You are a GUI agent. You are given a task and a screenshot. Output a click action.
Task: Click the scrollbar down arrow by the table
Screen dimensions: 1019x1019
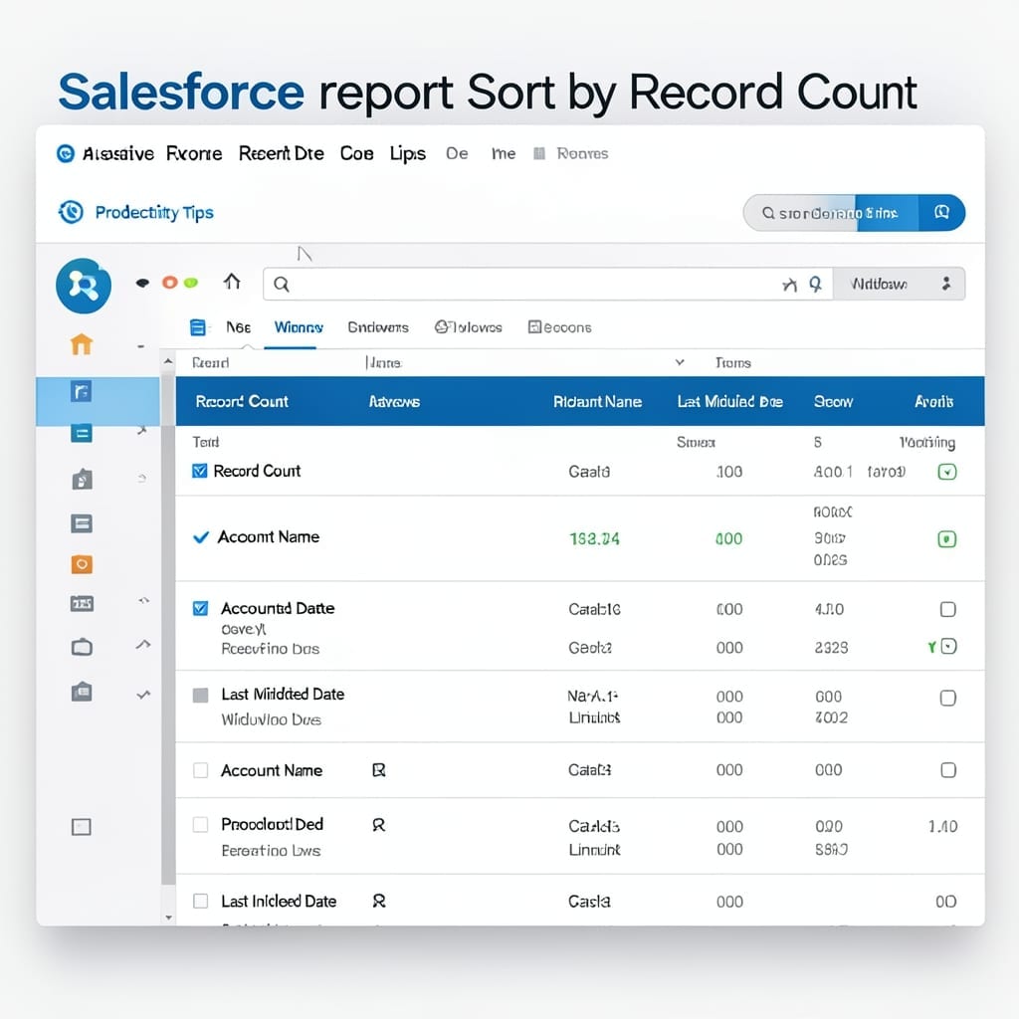(x=168, y=917)
